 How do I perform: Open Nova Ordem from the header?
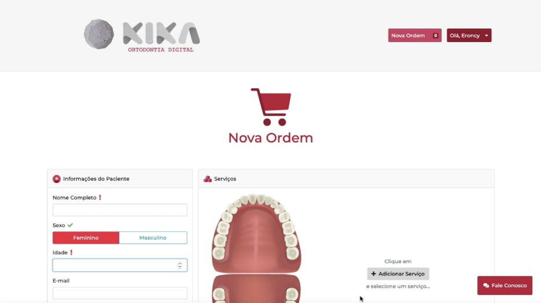coord(415,35)
